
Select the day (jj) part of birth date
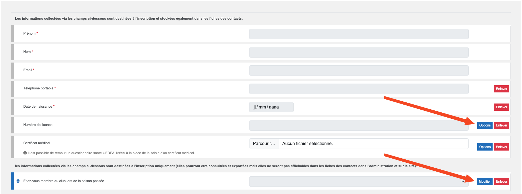point(254,107)
